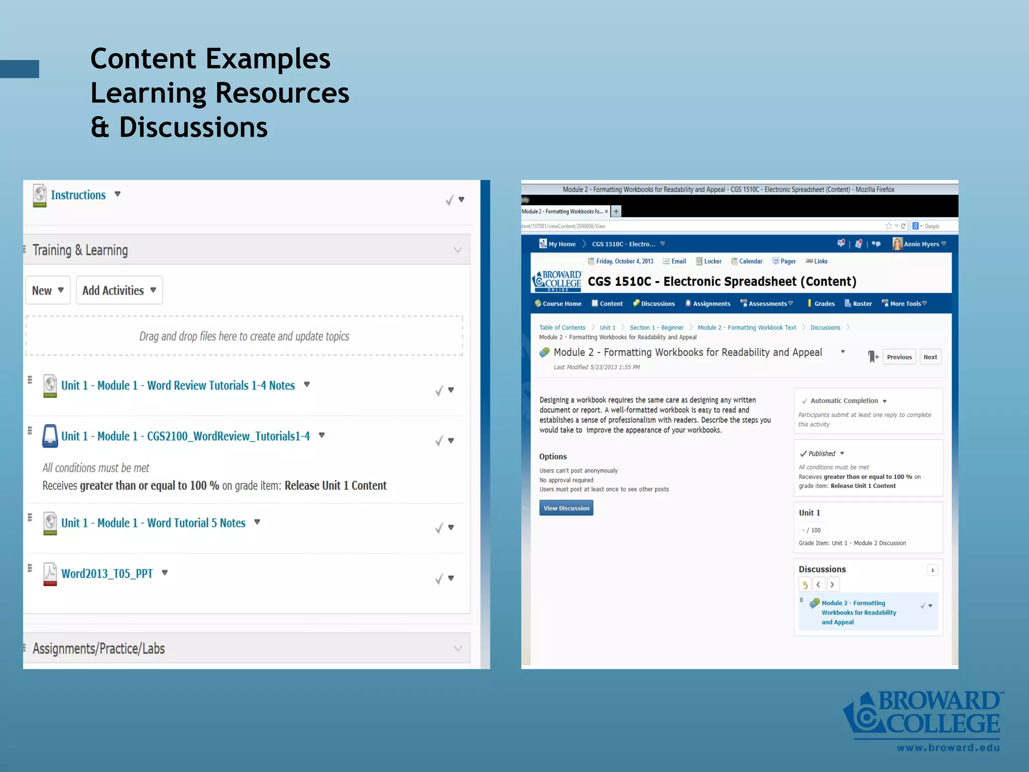Open the Instructions topic icon

click(x=40, y=196)
